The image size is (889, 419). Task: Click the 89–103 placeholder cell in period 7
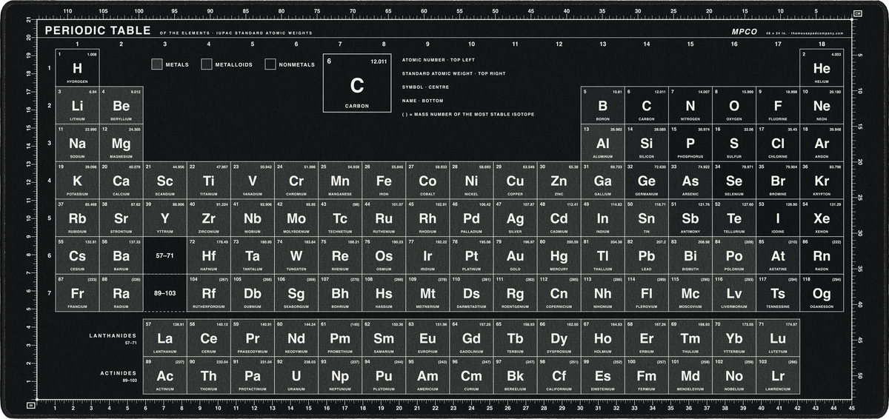(x=164, y=293)
